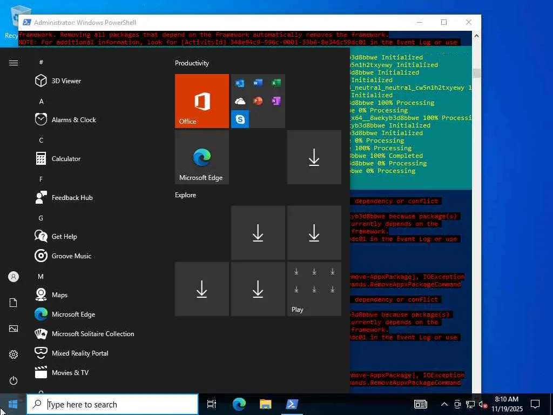This screenshot has width=553, height=415.
Task: Click the Word icon in the Office folder tile
Action: pyautogui.click(x=258, y=83)
